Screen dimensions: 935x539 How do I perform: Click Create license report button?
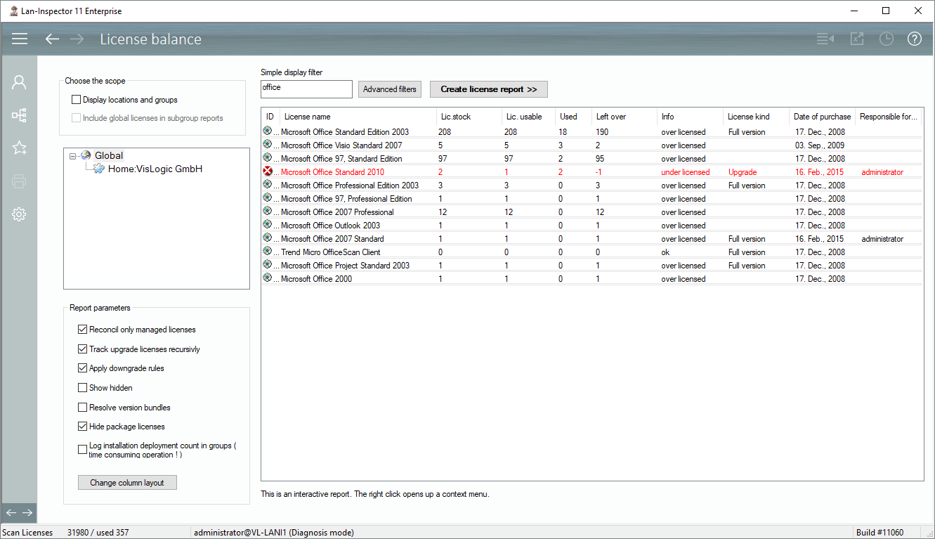tap(488, 89)
